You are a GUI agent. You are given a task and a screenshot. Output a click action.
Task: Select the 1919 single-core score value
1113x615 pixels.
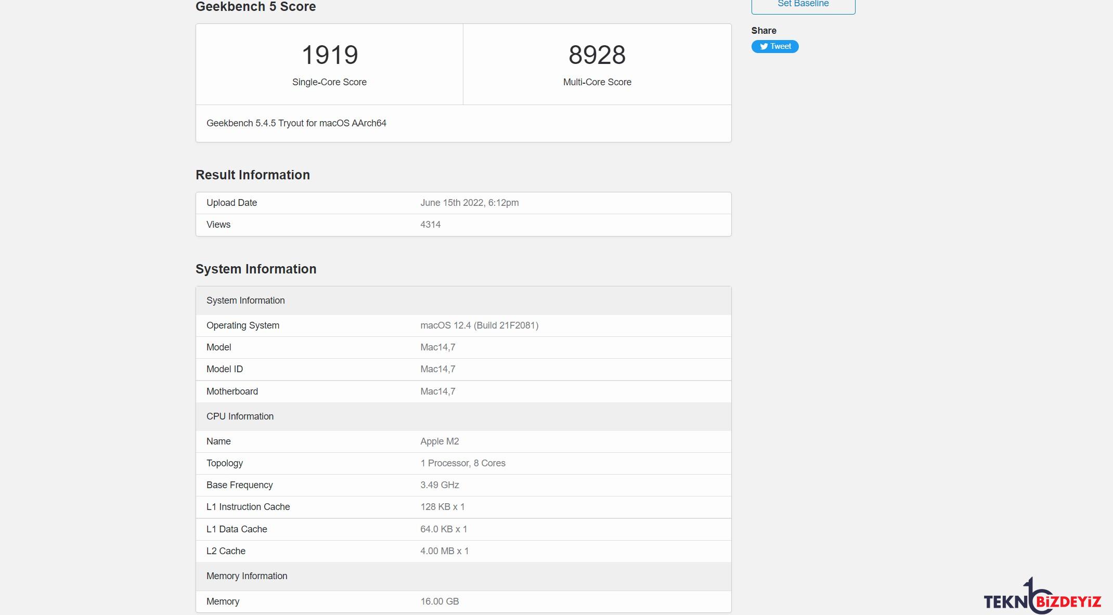pos(330,55)
